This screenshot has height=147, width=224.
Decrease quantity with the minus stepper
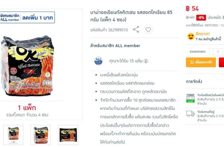211,52
